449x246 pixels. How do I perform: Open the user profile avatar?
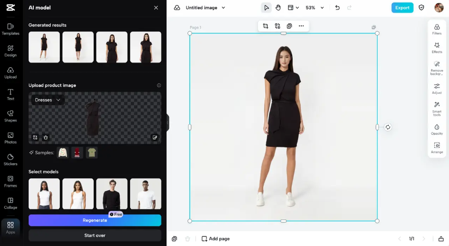[x=439, y=8]
